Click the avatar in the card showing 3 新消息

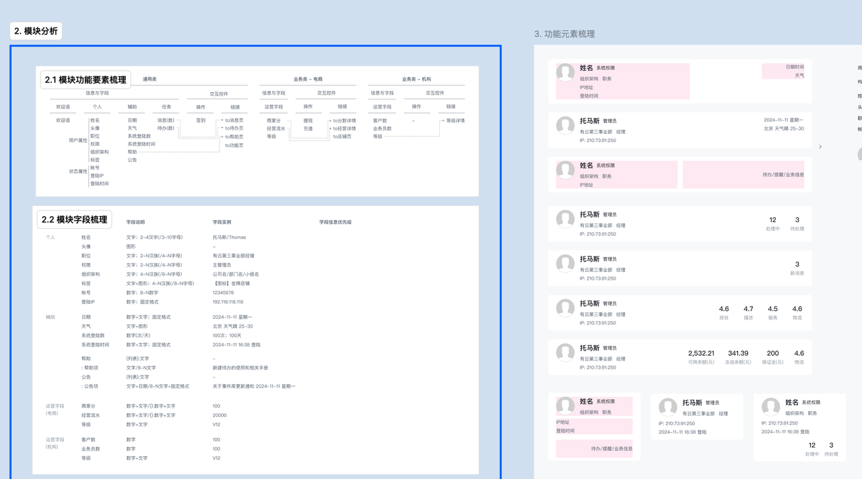pyautogui.click(x=565, y=263)
